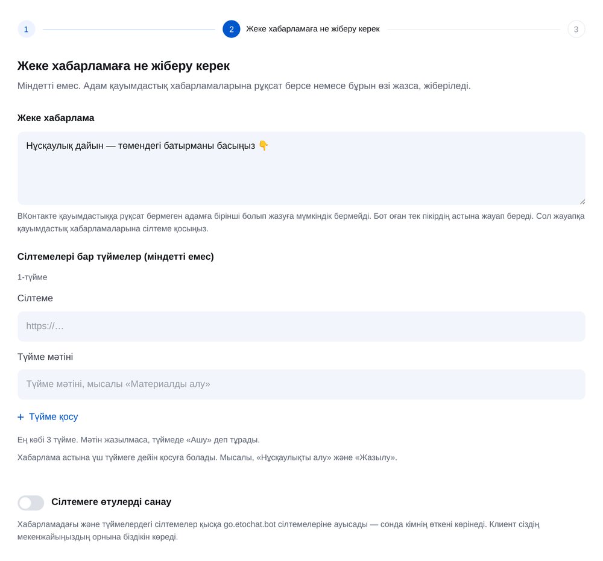The height and width of the screenshot is (561, 603).
Task: Click the plus icon beside Түйме қосу
Action: (21, 417)
